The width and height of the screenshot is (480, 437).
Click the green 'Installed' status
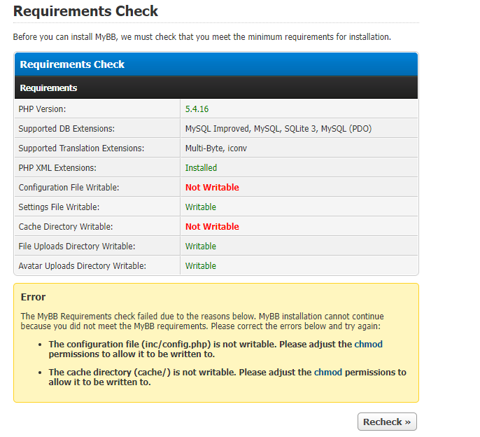click(x=201, y=167)
